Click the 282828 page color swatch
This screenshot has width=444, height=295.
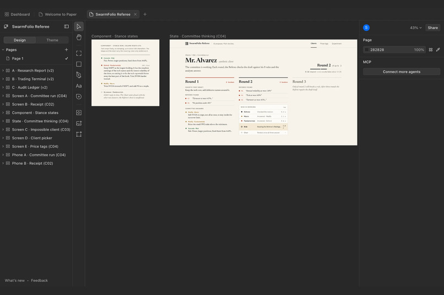[x=367, y=49]
